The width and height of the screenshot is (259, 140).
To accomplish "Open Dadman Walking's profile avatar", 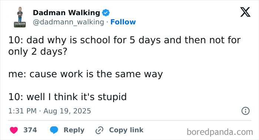I will 20,17.
